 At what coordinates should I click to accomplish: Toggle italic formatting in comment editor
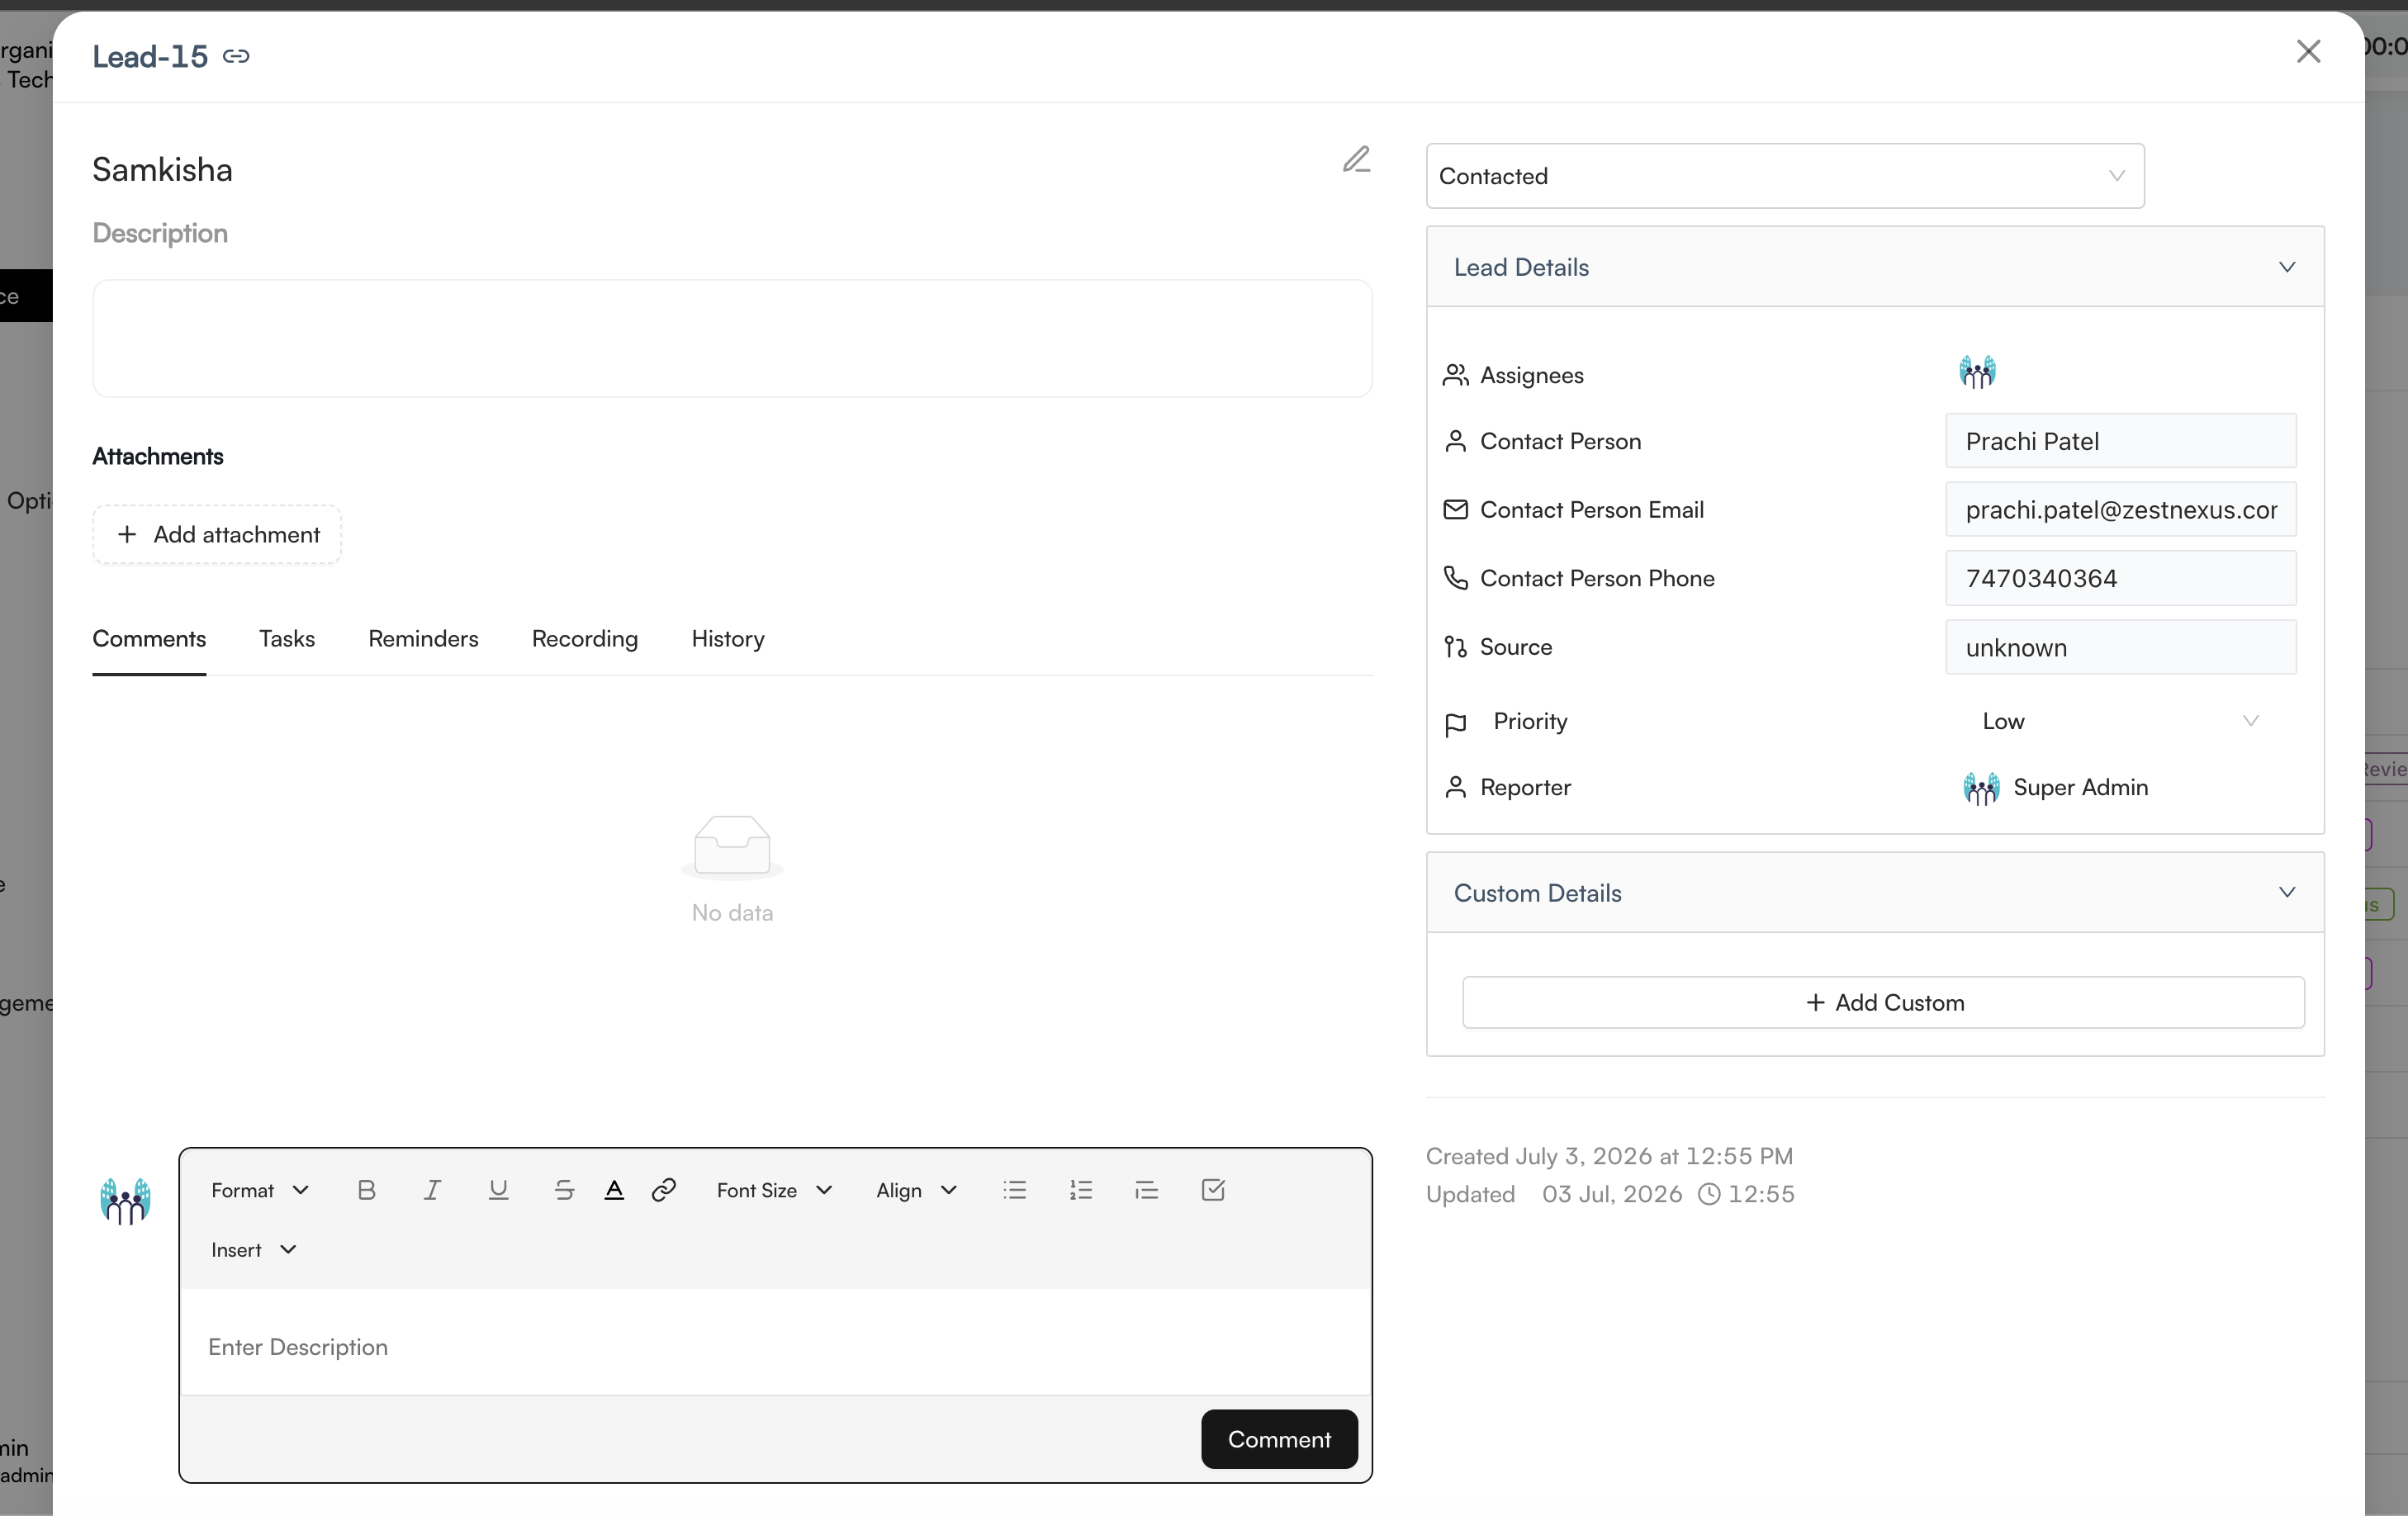(x=432, y=1190)
